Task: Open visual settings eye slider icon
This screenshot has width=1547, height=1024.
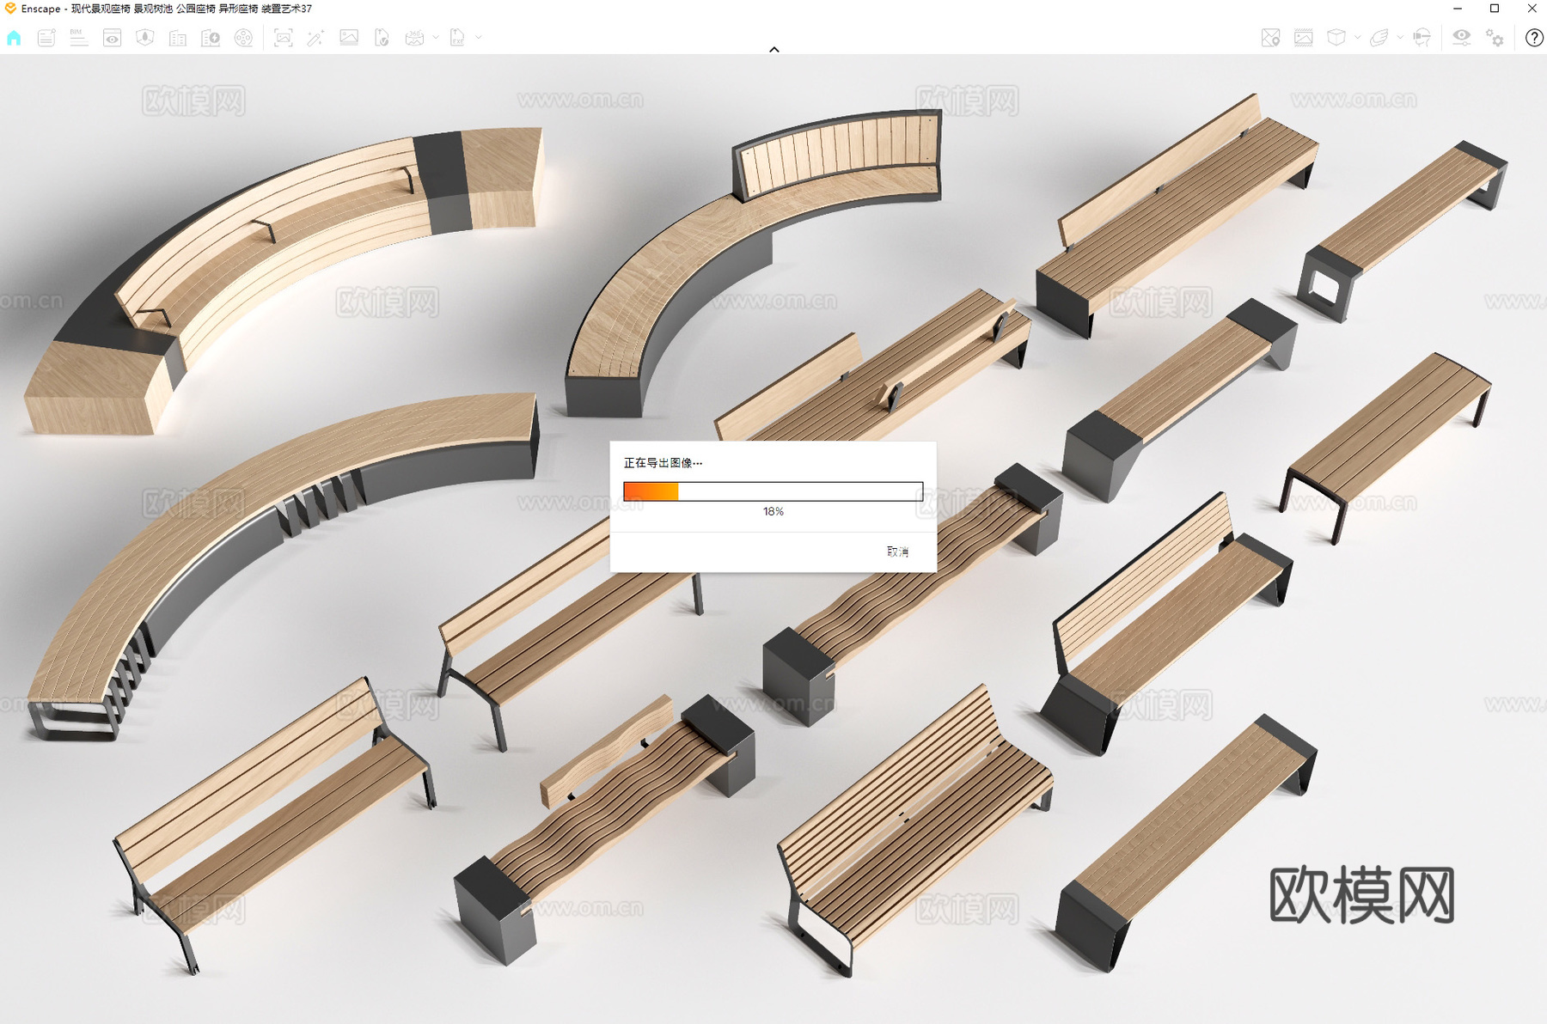Action: point(1462,38)
